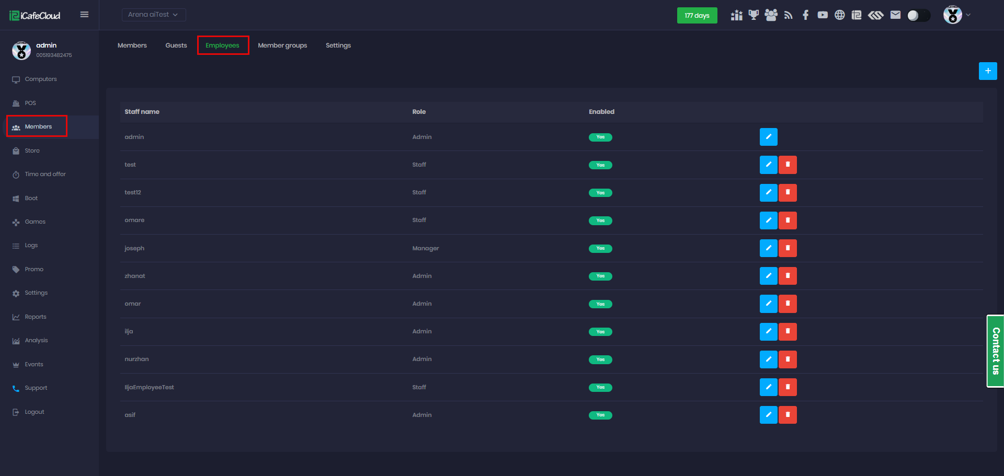
Task: Open the Guests tab
Action: [x=176, y=45]
